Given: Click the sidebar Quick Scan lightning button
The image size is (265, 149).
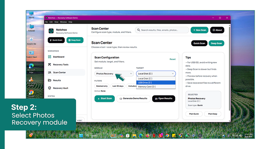Looking at the screenshot, I should pos(56,40).
